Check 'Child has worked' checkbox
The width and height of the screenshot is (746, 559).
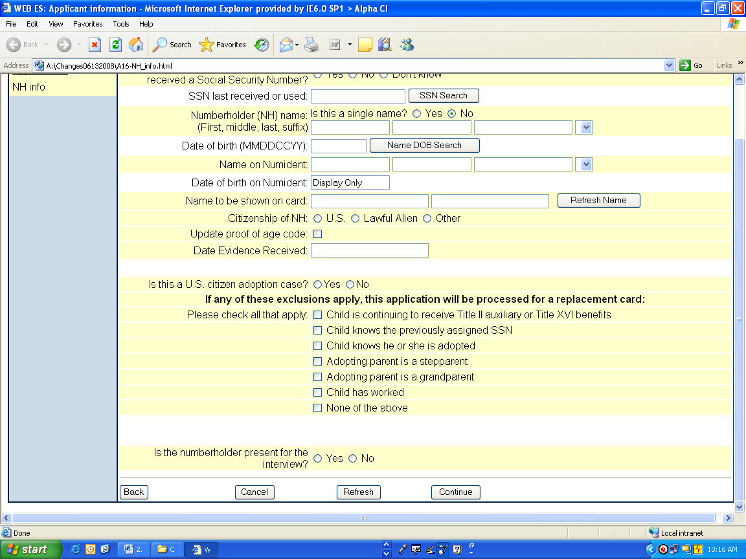pyautogui.click(x=317, y=393)
